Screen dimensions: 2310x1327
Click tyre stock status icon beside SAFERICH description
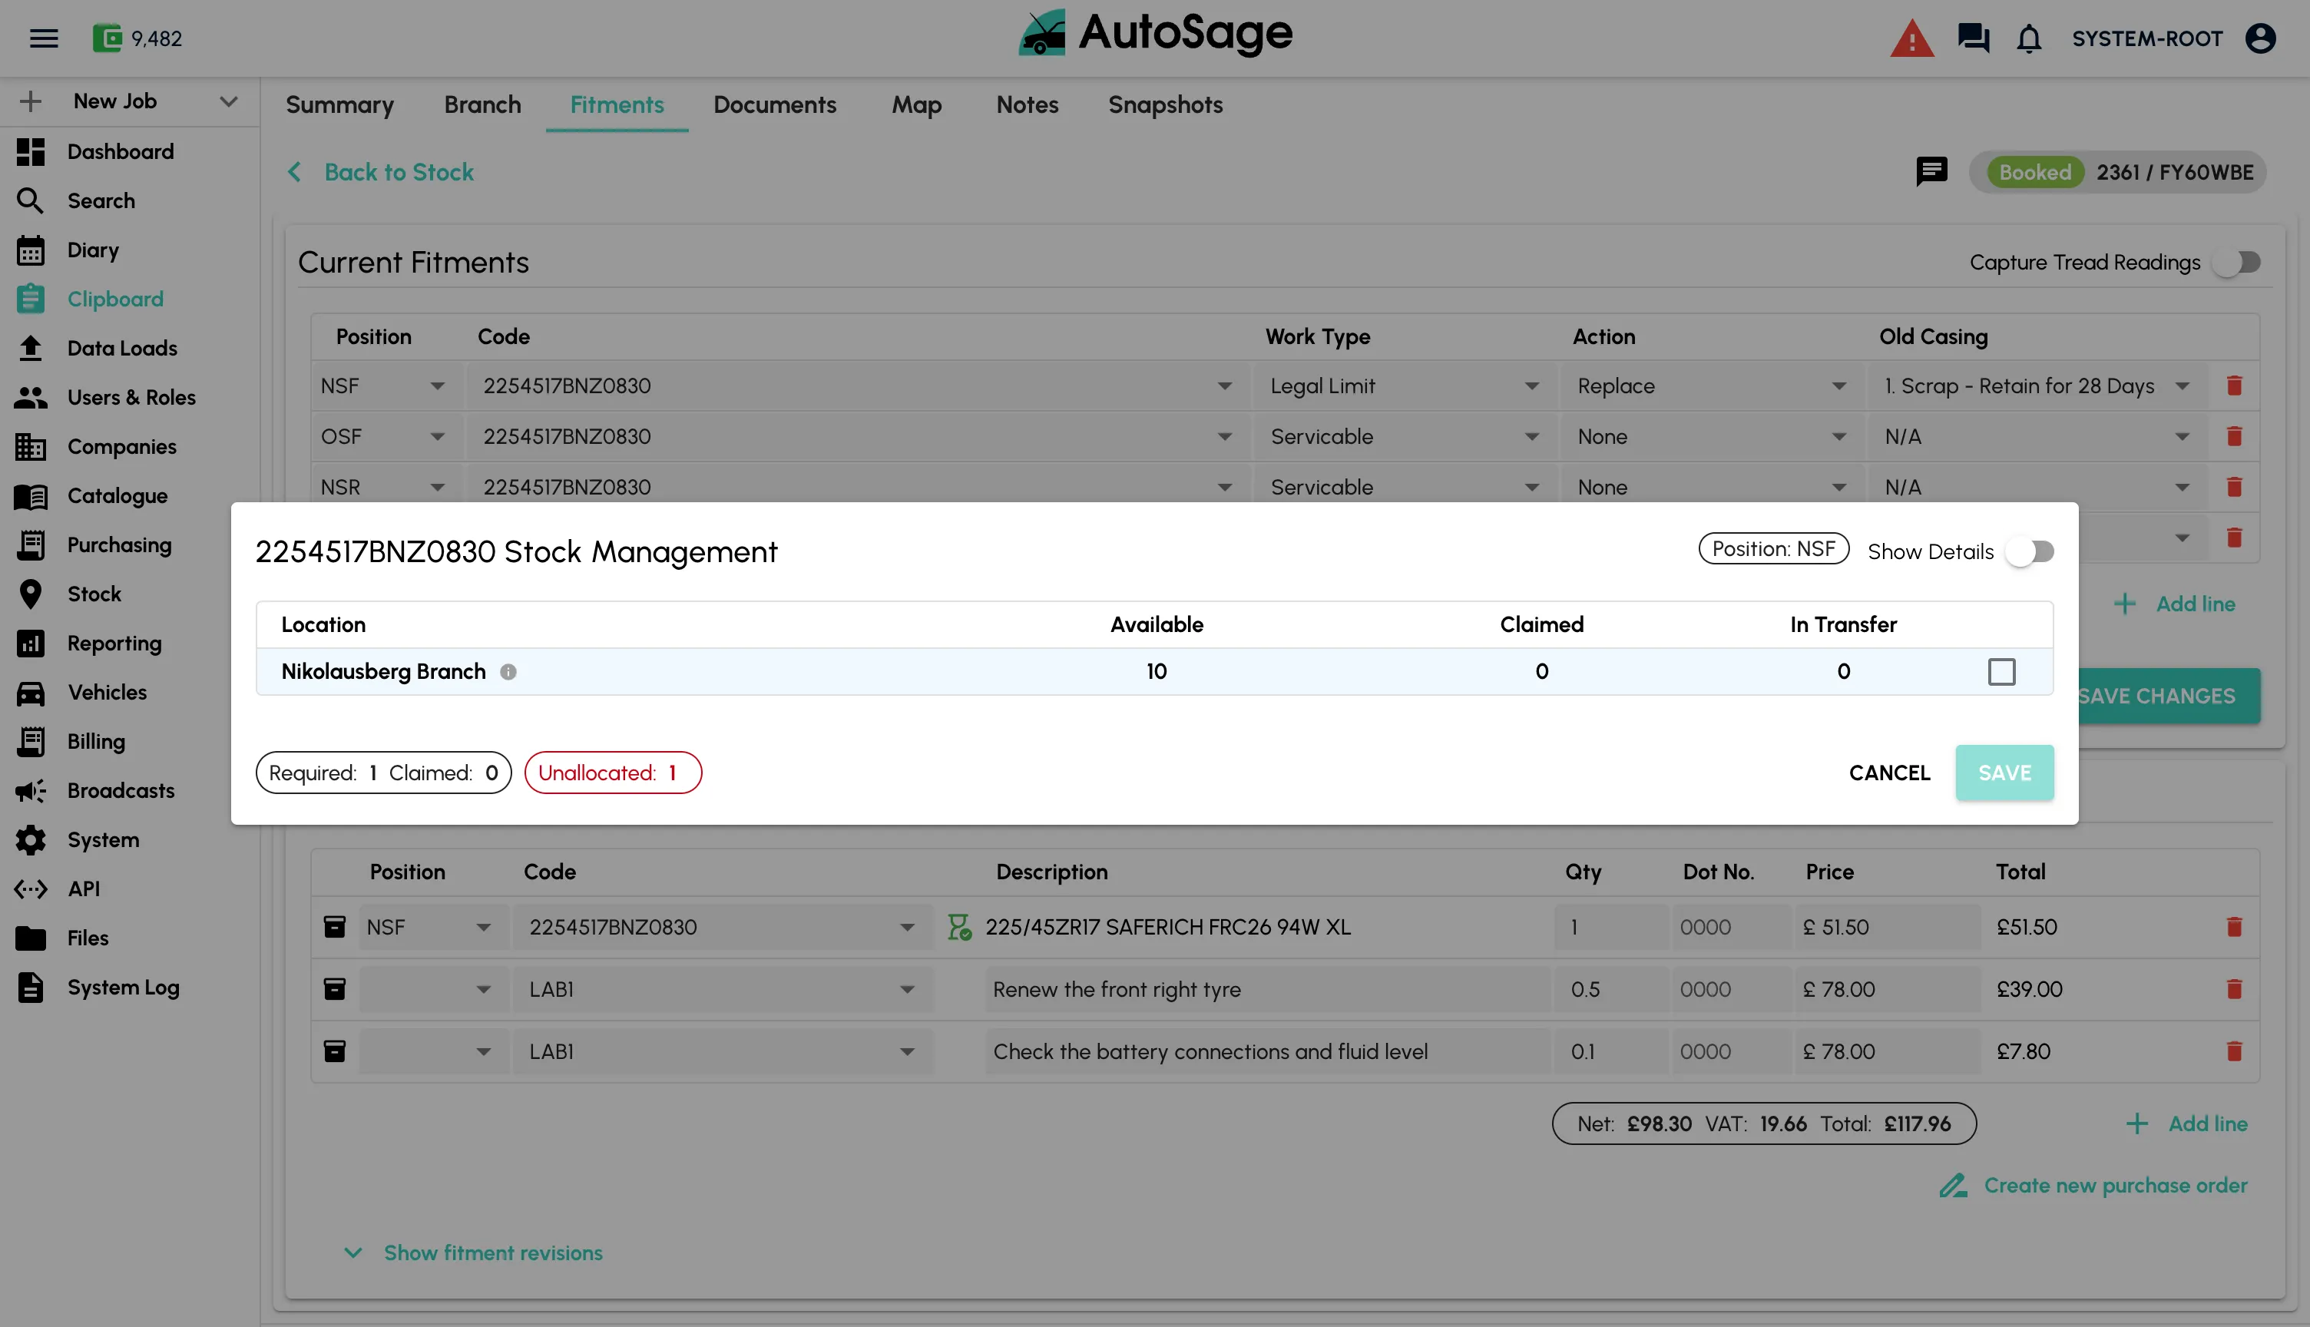958,927
